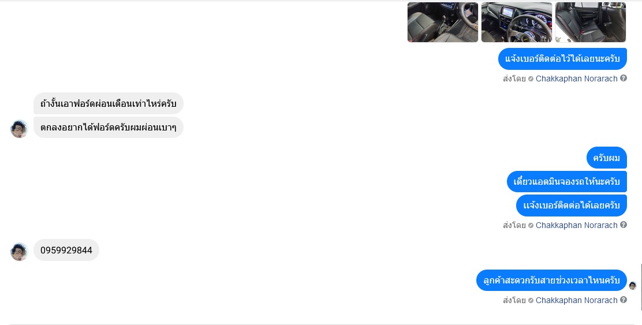Click the check icon before the last sender name
This screenshot has height=325, width=642.
531,300
